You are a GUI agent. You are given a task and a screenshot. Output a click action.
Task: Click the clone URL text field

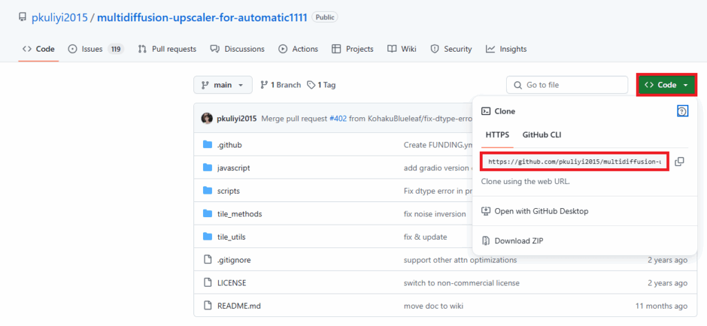click(x=575, y=162)
